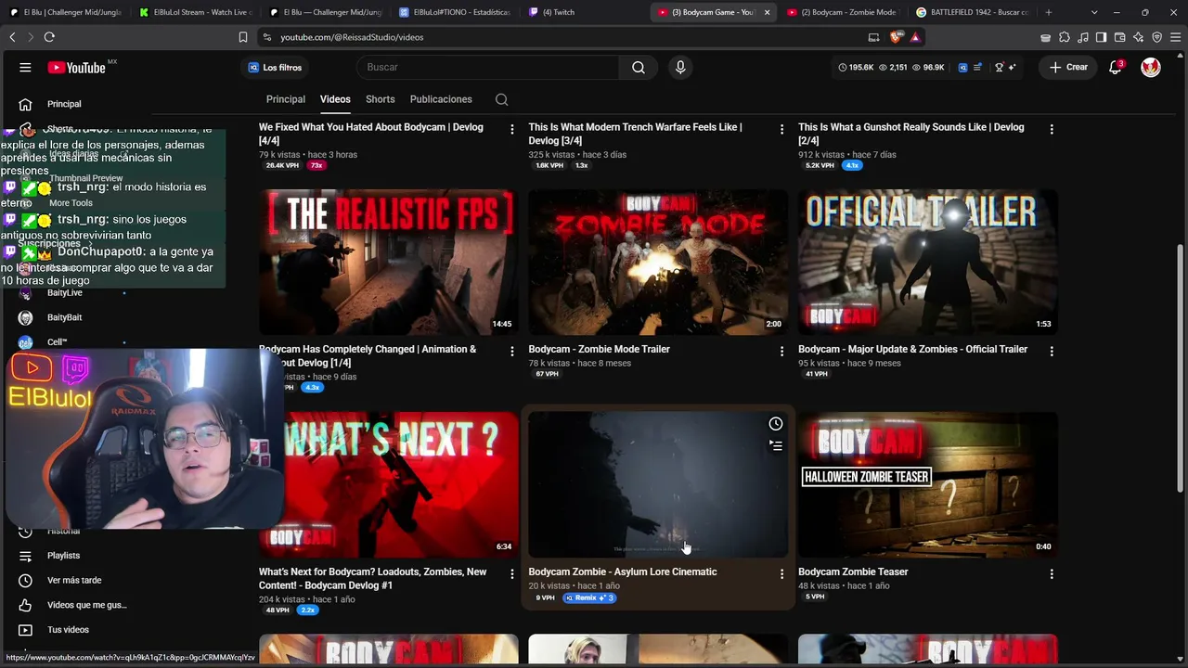Toggle the browser sidebar panel
The image size is (1188, 668).
pos(1101,37)
